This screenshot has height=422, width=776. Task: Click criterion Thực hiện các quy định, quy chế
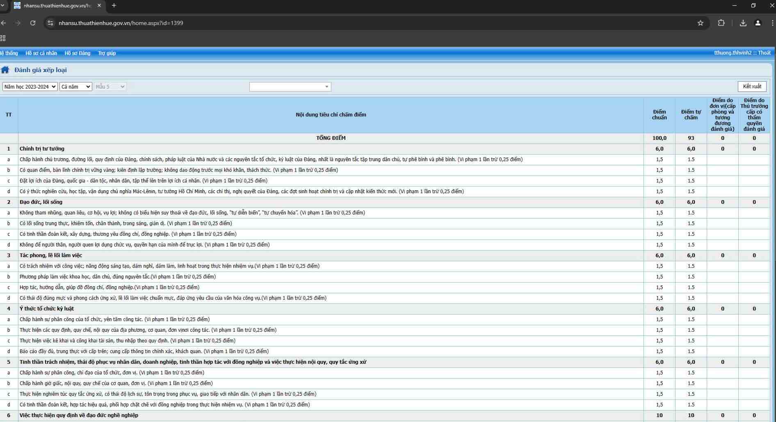click(x=148, y=330)
